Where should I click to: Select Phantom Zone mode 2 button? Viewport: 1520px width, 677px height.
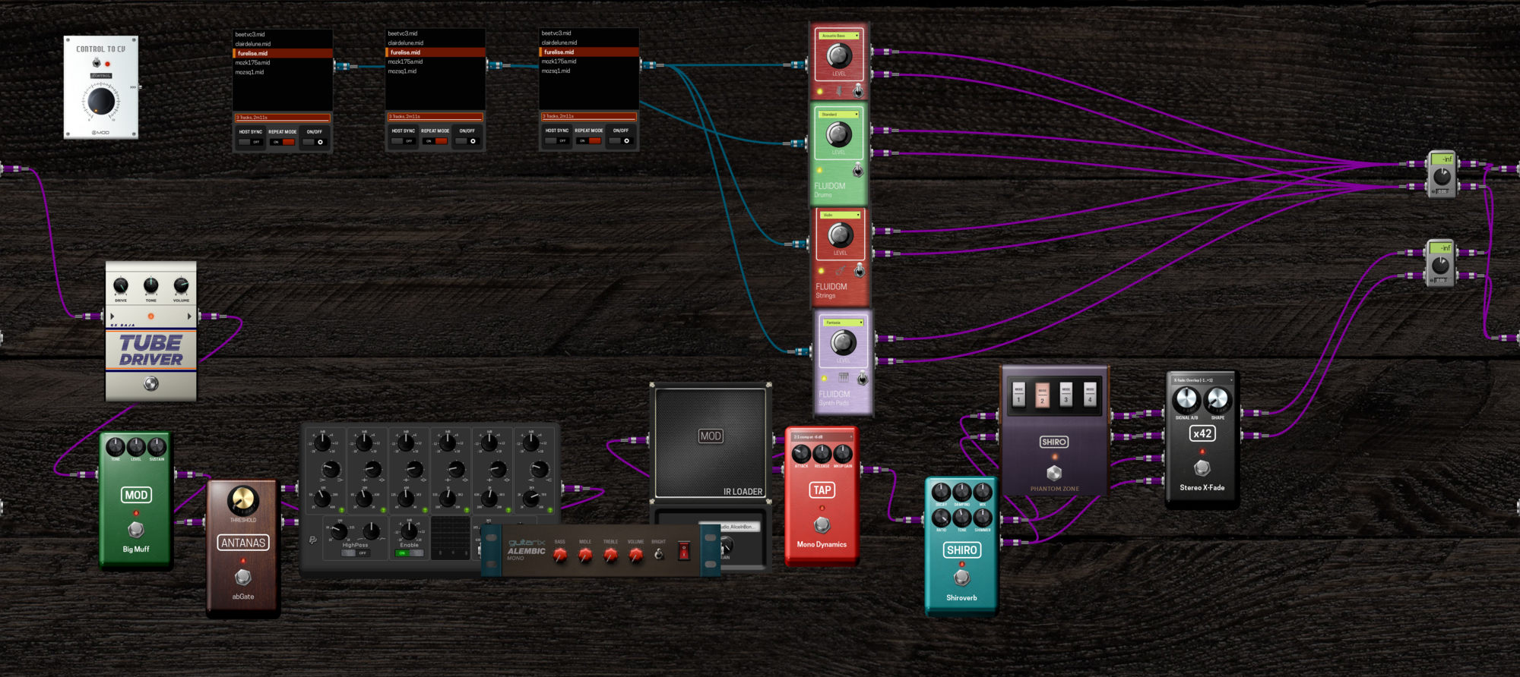click(1042, 395)
